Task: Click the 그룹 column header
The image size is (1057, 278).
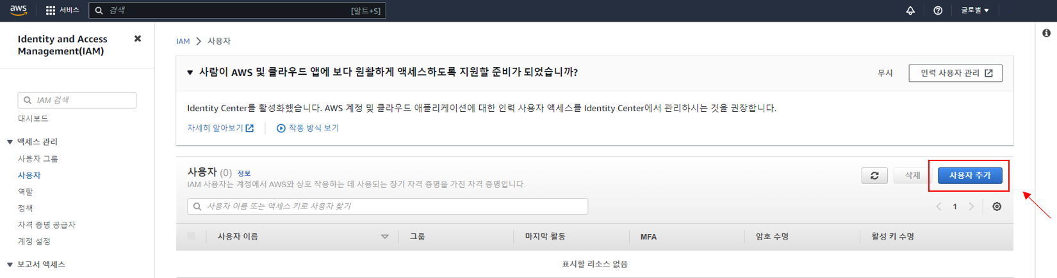Action: pyautogui.click(x=418, y=236)
